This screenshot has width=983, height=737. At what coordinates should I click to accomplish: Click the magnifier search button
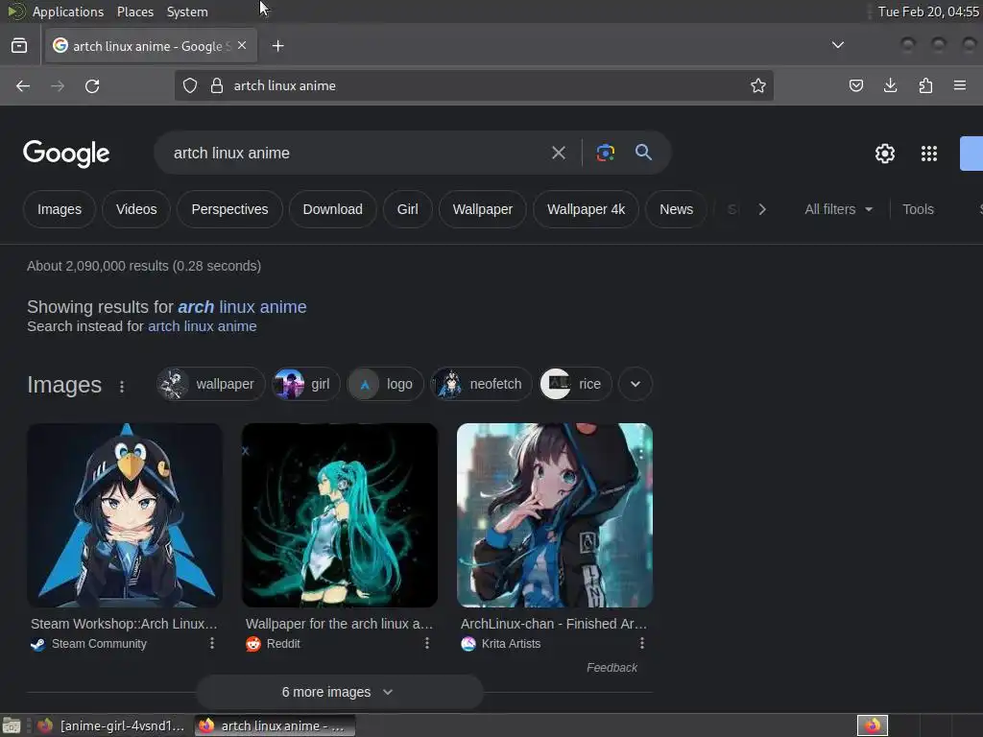643,153
